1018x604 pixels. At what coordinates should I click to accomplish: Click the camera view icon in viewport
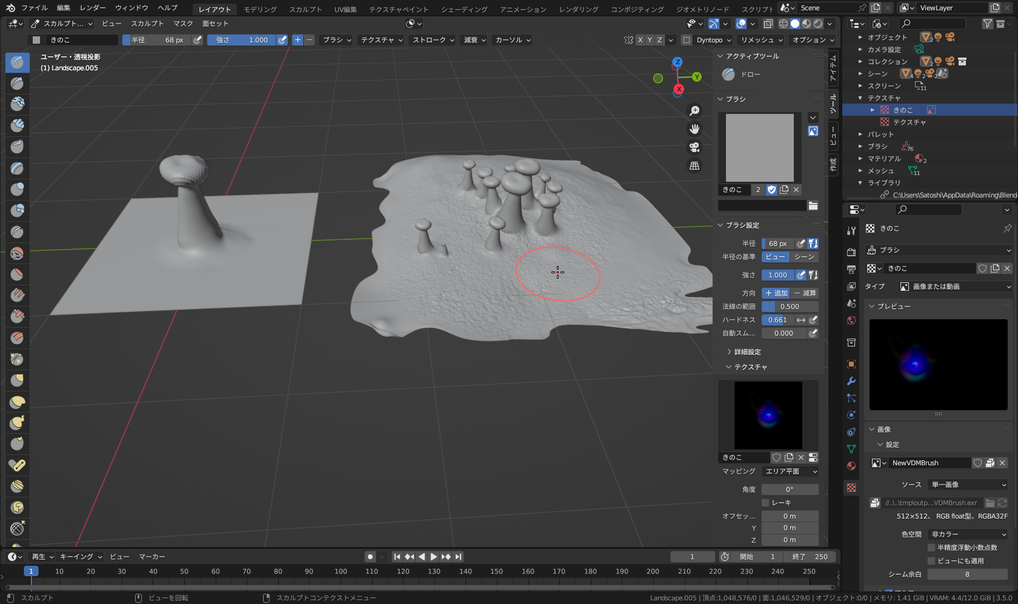coord(694,147)
